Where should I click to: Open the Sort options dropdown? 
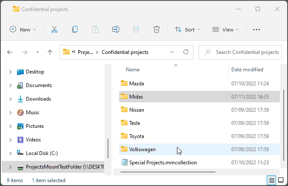[x=187, y=30]
